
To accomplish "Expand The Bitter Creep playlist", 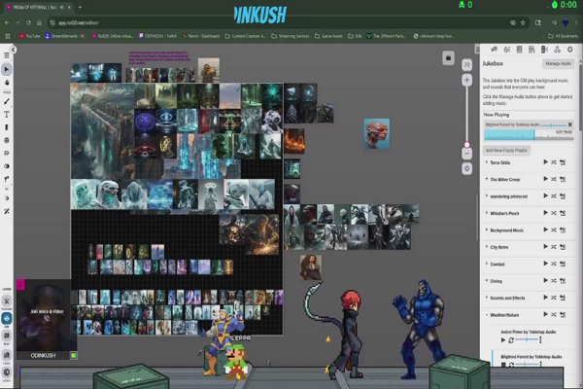I will [x=487, y=179].
